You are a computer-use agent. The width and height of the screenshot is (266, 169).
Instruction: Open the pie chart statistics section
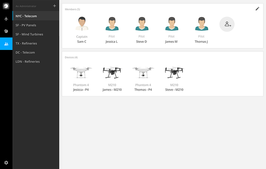coord(6,31)
